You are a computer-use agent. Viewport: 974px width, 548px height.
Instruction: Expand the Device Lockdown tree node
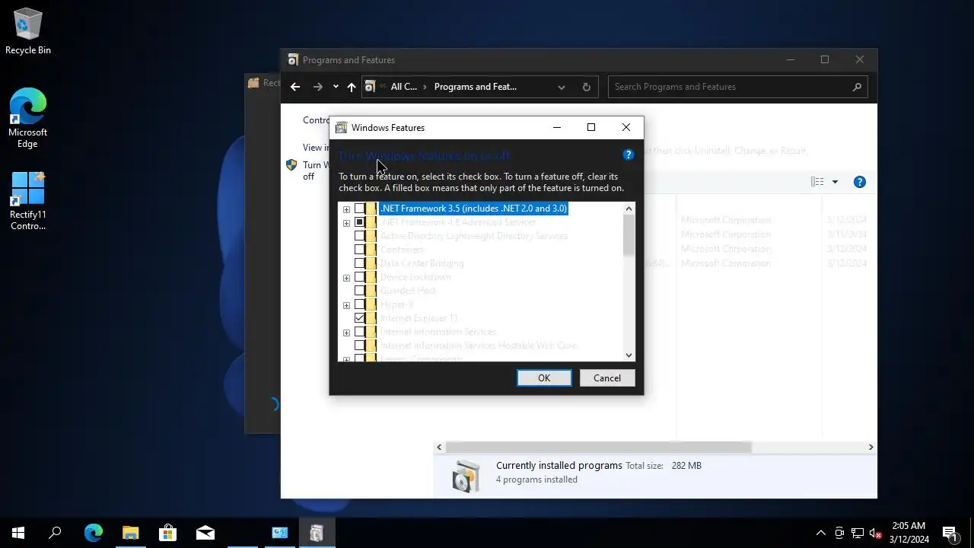(346, 278)
